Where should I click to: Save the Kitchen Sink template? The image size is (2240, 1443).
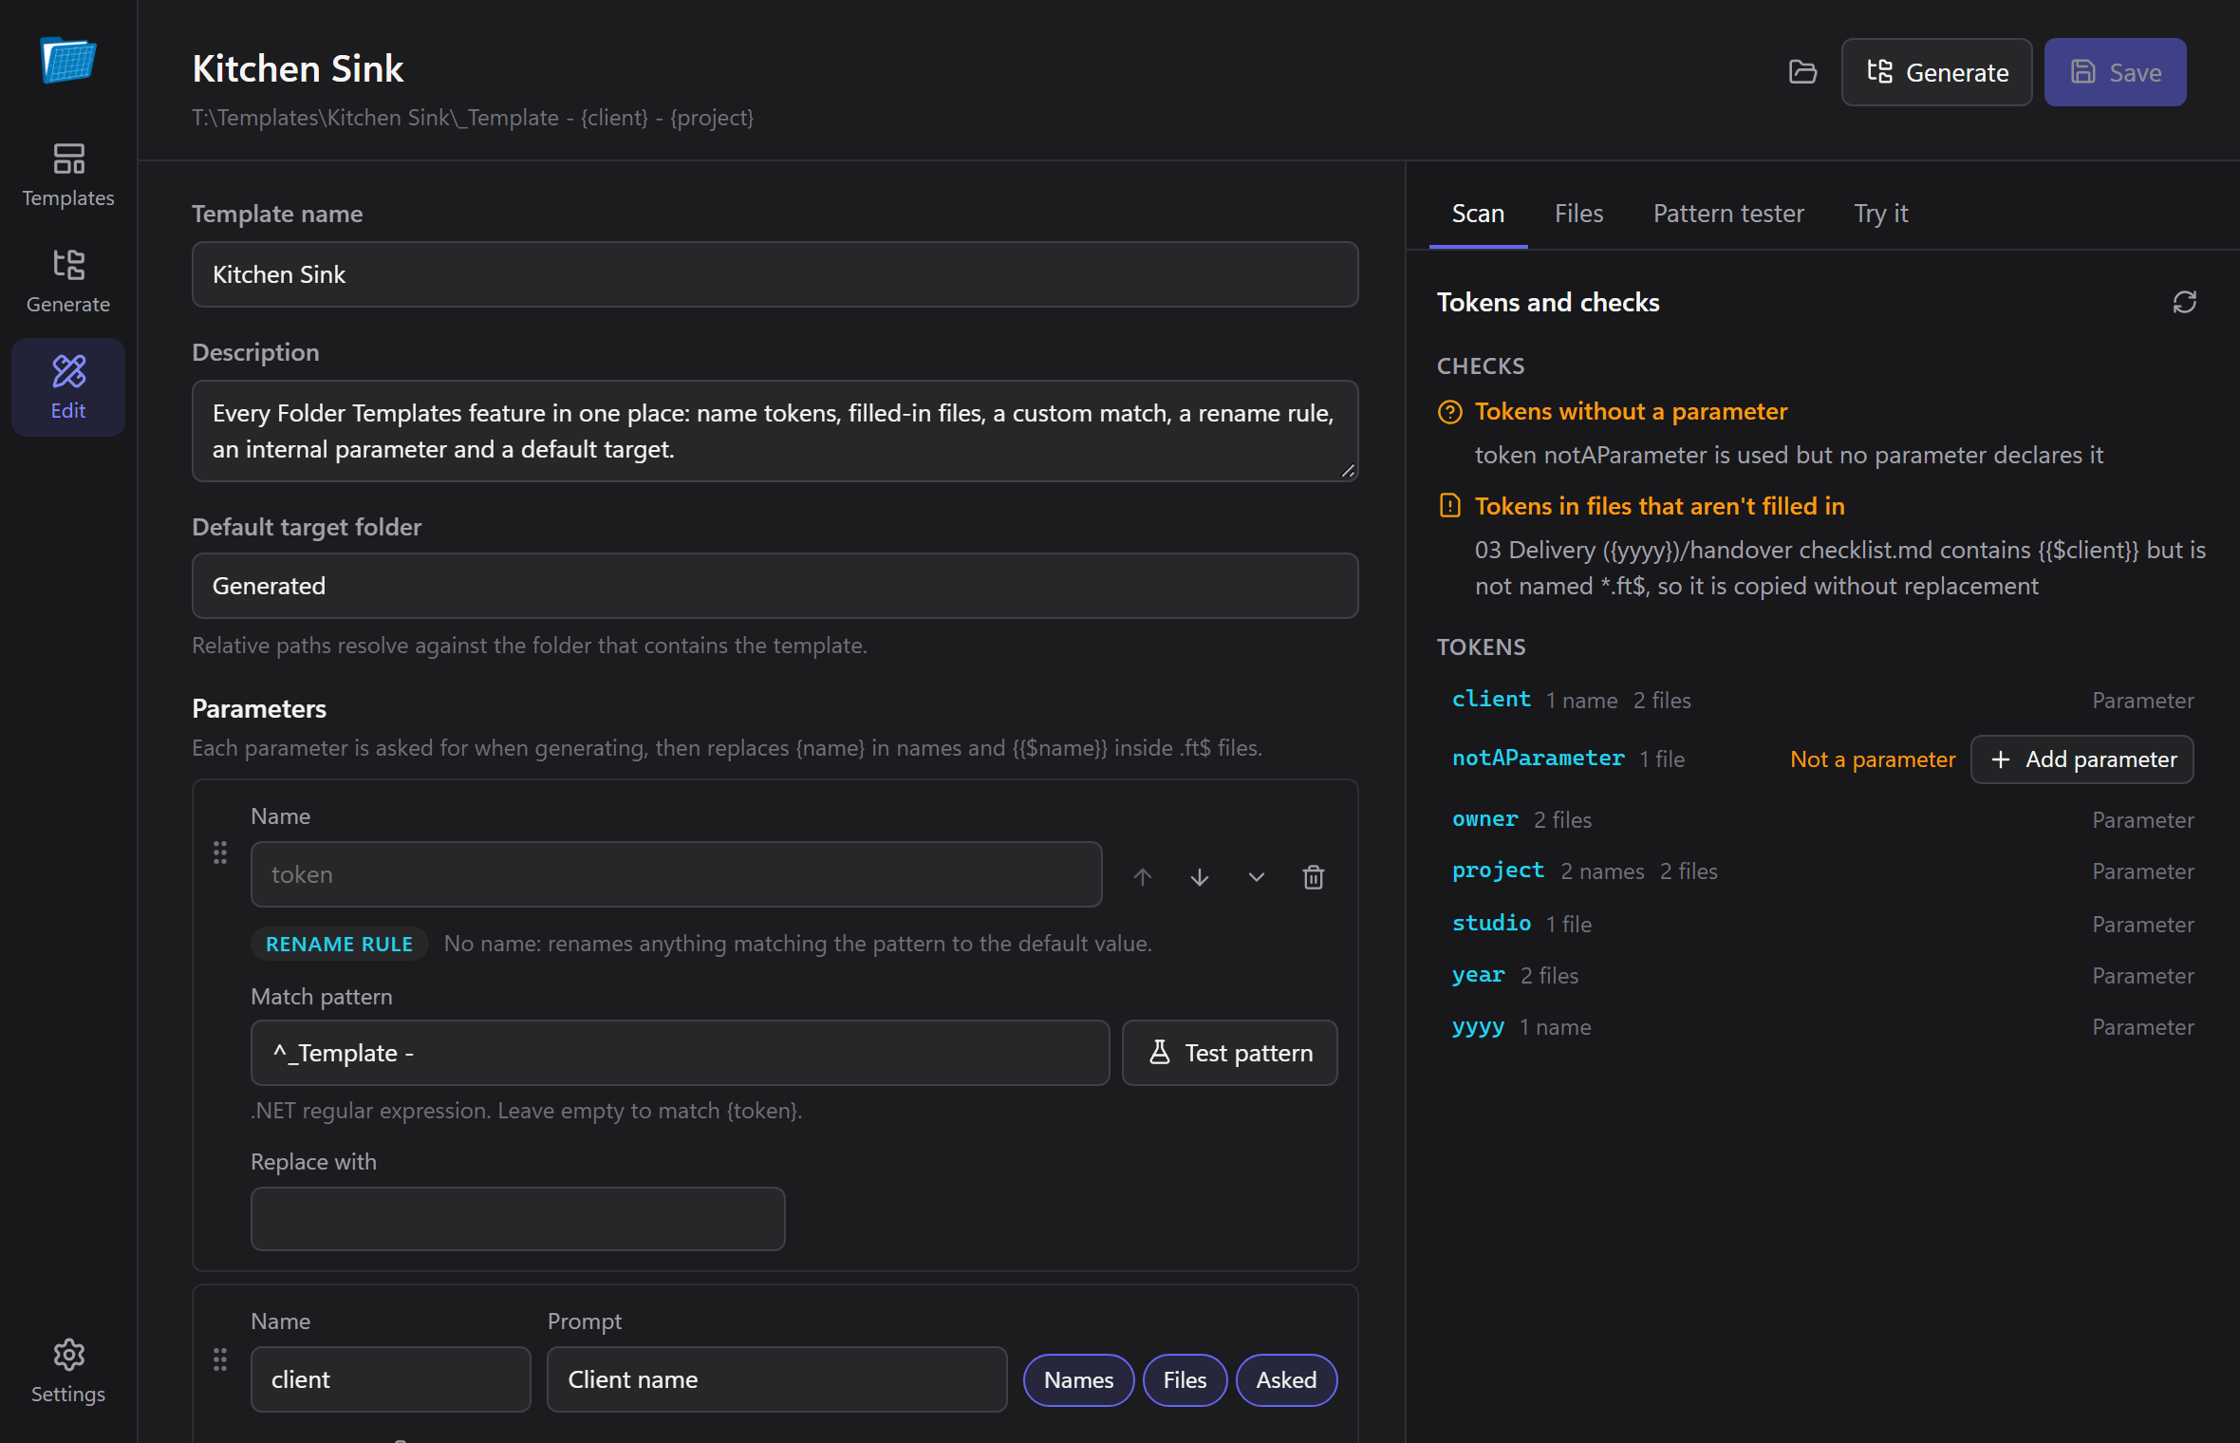coord(2115,72)
